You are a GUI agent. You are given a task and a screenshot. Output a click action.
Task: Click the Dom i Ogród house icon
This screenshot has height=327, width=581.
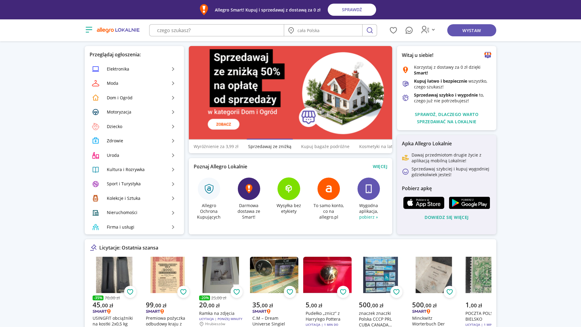pyautogui.click(x=96, y=97)
